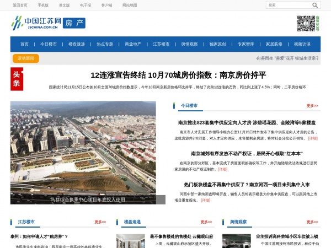Click 手机版 link in top bar
Screen dimensions: 331x248
(43, 5)
